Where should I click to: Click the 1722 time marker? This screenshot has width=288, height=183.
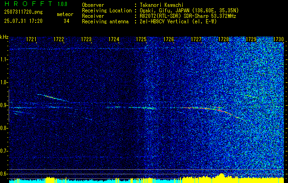coord(59,39)
